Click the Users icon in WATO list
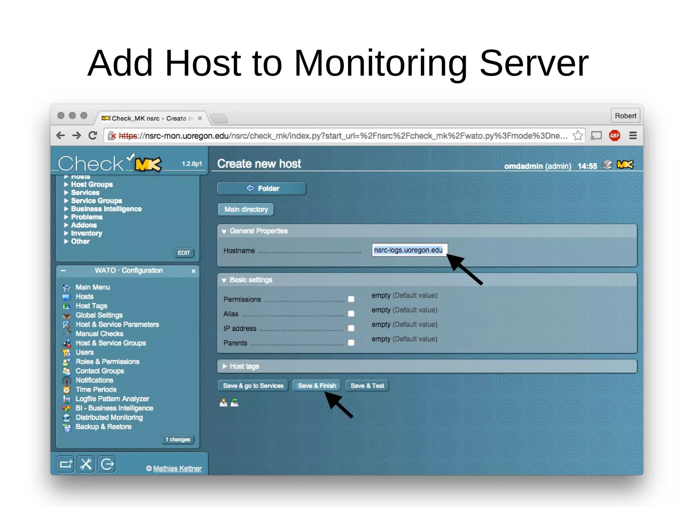The width and height of the screenshot is (677, 507). 66,352
